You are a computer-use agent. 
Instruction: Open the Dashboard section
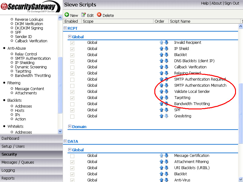click(x=31, y=138)
